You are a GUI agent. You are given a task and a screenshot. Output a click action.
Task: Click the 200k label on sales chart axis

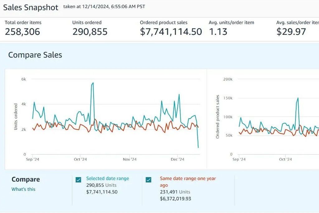tap(228, 79)
